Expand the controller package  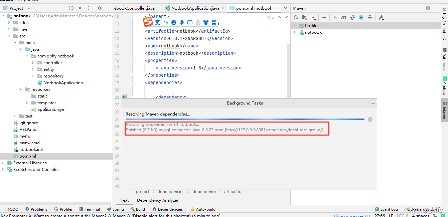[33, 63]
